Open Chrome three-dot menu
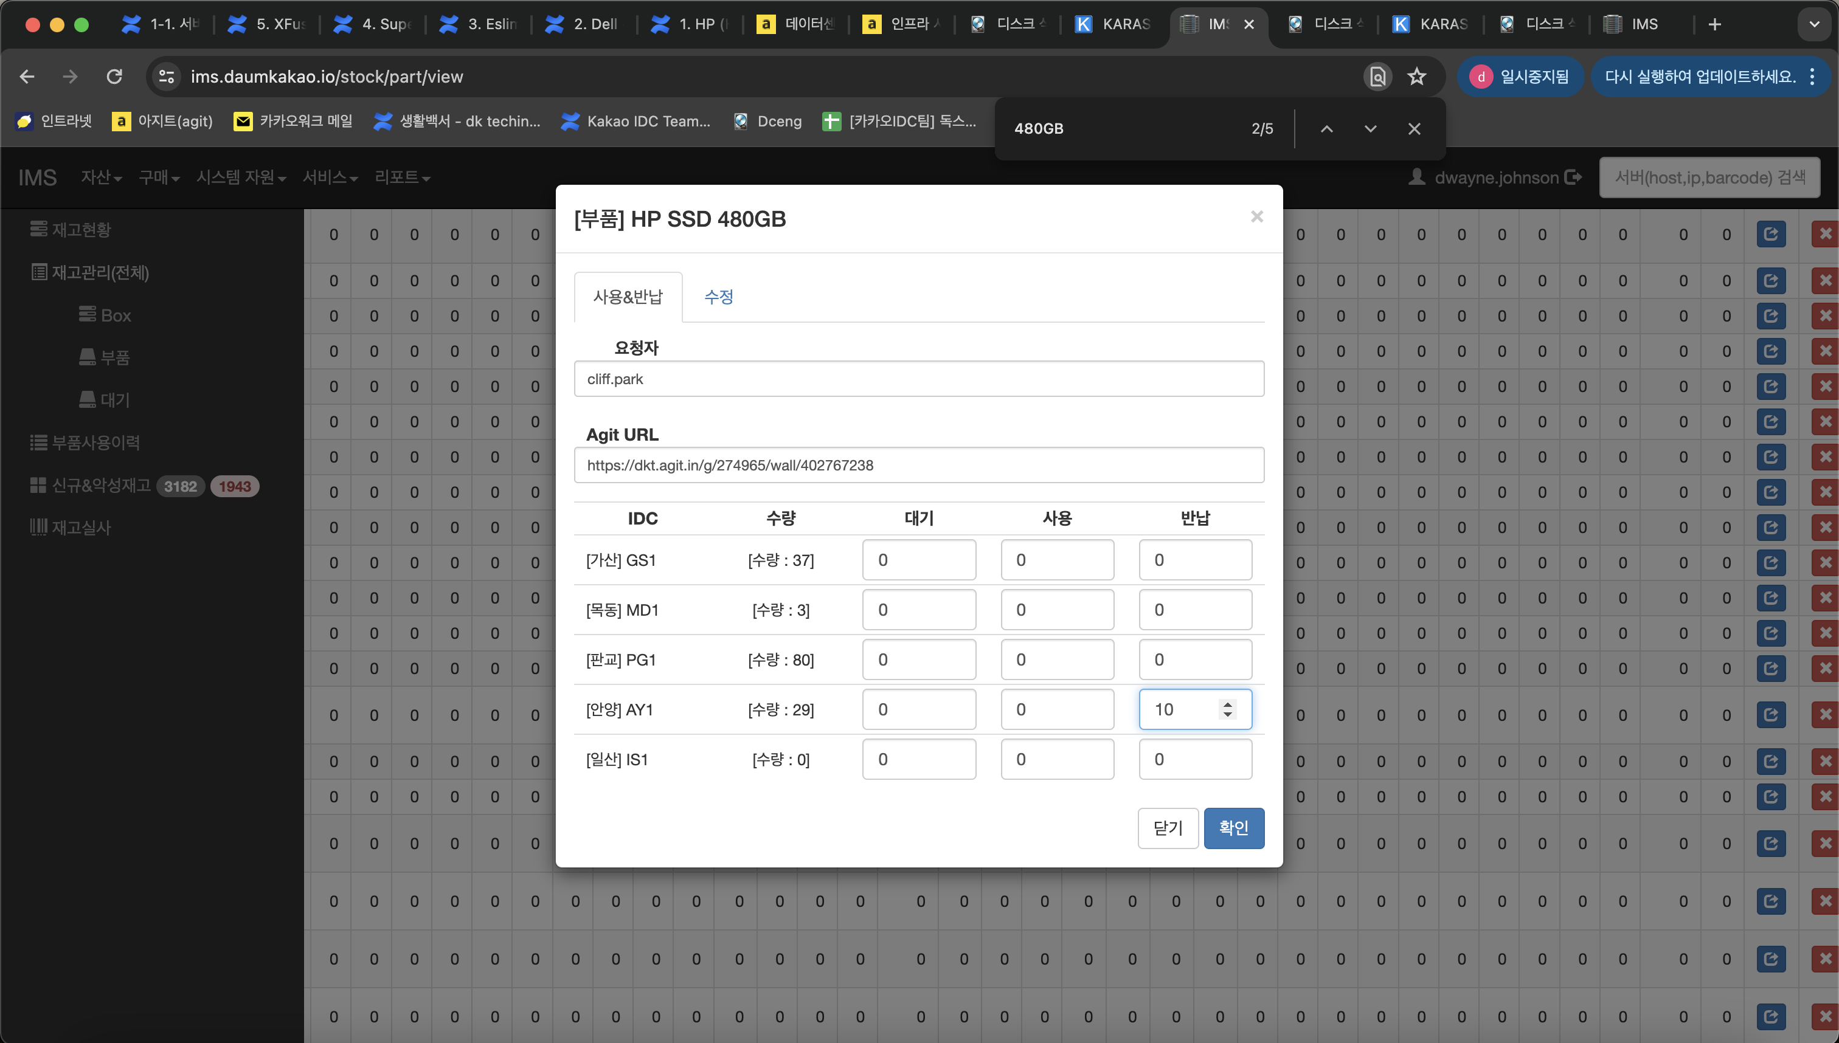 pos(1812,77)
